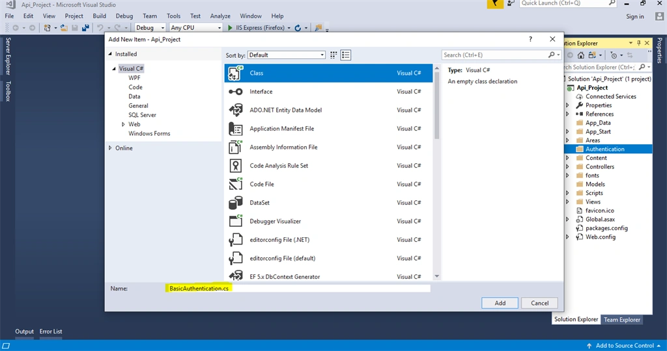Viewport: 667px width, 351px height.
Task: Choose editorconfig File (.NET) icon
Action: coord(235,240)
